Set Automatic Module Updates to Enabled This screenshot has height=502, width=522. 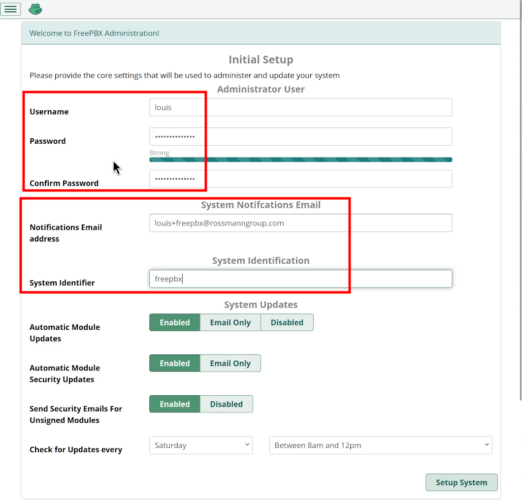pos(175,322)
